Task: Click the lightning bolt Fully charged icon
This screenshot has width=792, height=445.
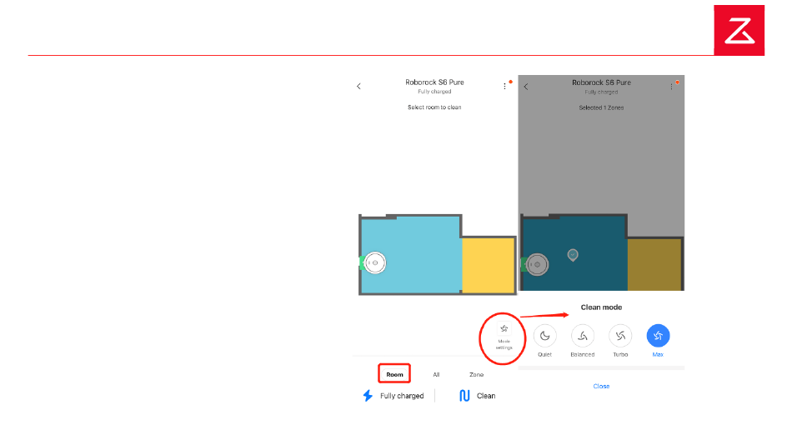Action: [x=368, y=396]
